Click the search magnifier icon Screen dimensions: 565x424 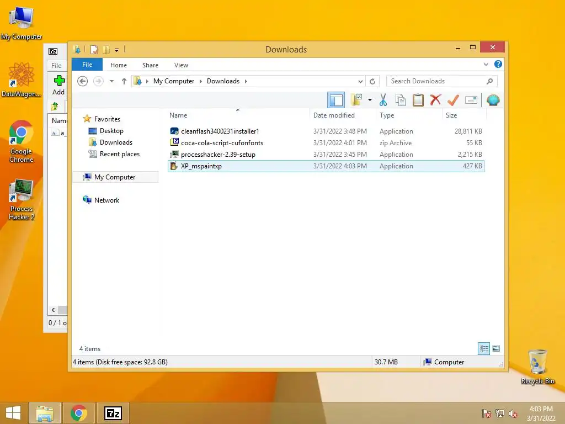pos(490,81)
